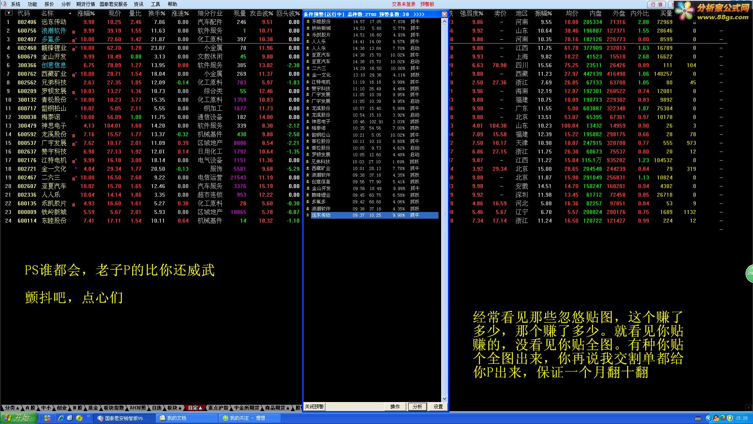Click the alert icon beside 赣锋锂业 09:45
This screenshot has width=753, height=424.
click(308, 195)
